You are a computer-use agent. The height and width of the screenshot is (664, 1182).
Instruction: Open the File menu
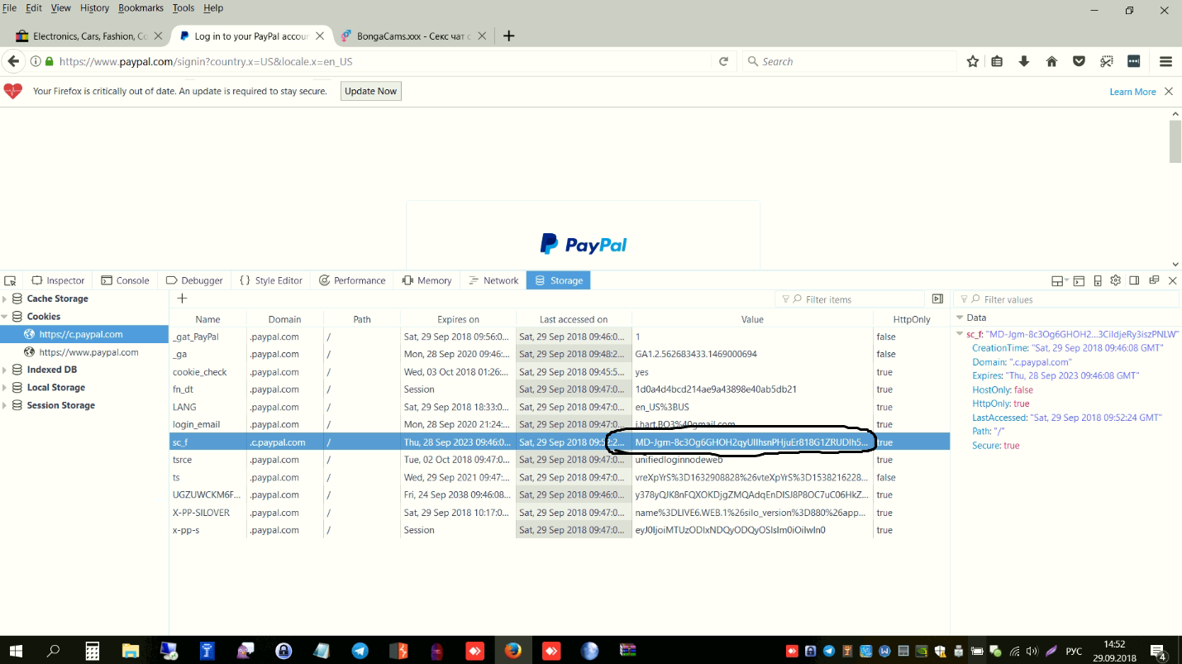(x=10, y=7)
